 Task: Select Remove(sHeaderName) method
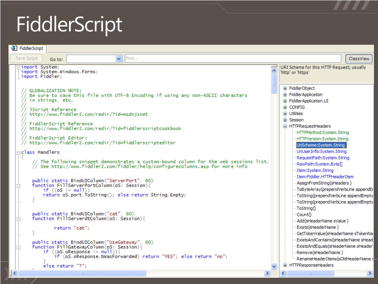pos(320,252)
